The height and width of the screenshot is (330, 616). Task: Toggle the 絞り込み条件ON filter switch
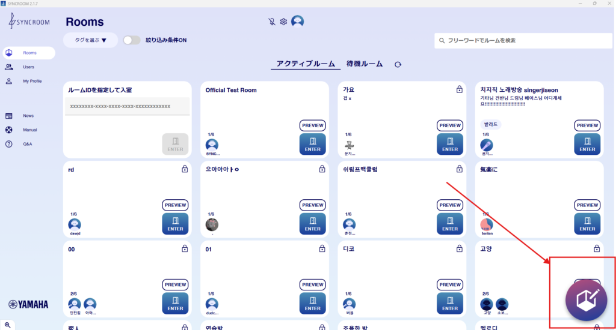coord(132,40)
